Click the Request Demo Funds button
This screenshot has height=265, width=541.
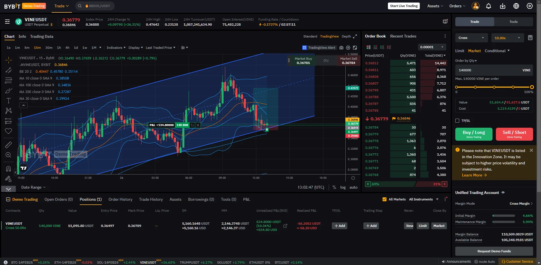click(494, 251)
